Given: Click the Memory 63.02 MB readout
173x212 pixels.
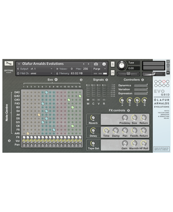Looking at the screenshot, I should [69, 73].
